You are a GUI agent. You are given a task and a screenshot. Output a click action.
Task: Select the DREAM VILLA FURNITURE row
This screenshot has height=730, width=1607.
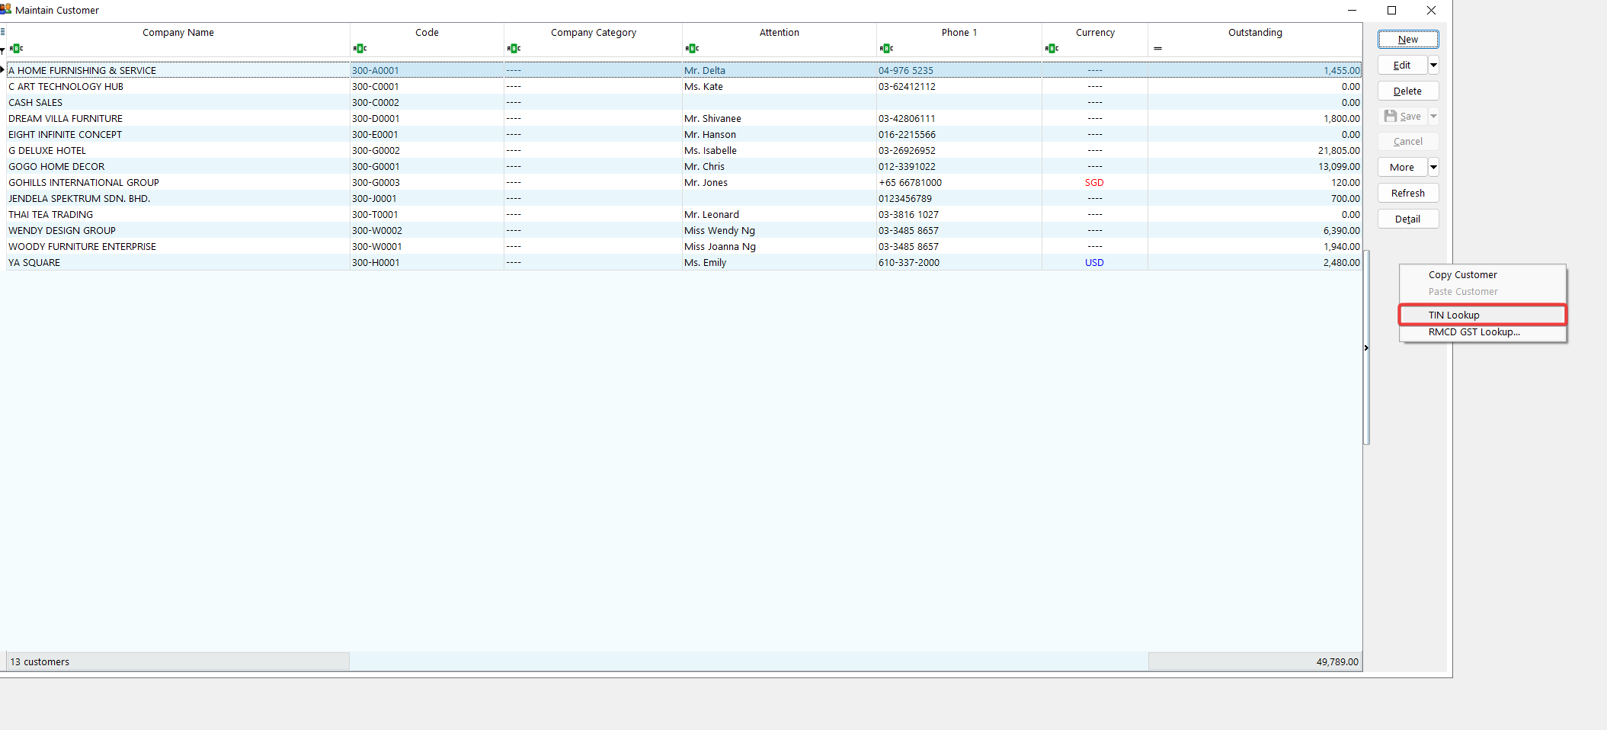point(683,118)
